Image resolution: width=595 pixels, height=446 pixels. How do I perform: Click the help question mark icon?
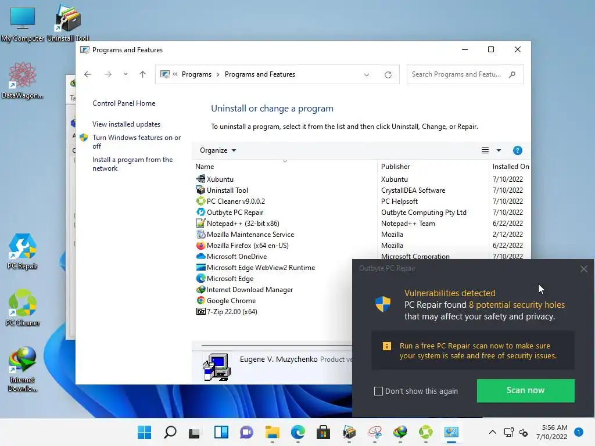(517, 150)
